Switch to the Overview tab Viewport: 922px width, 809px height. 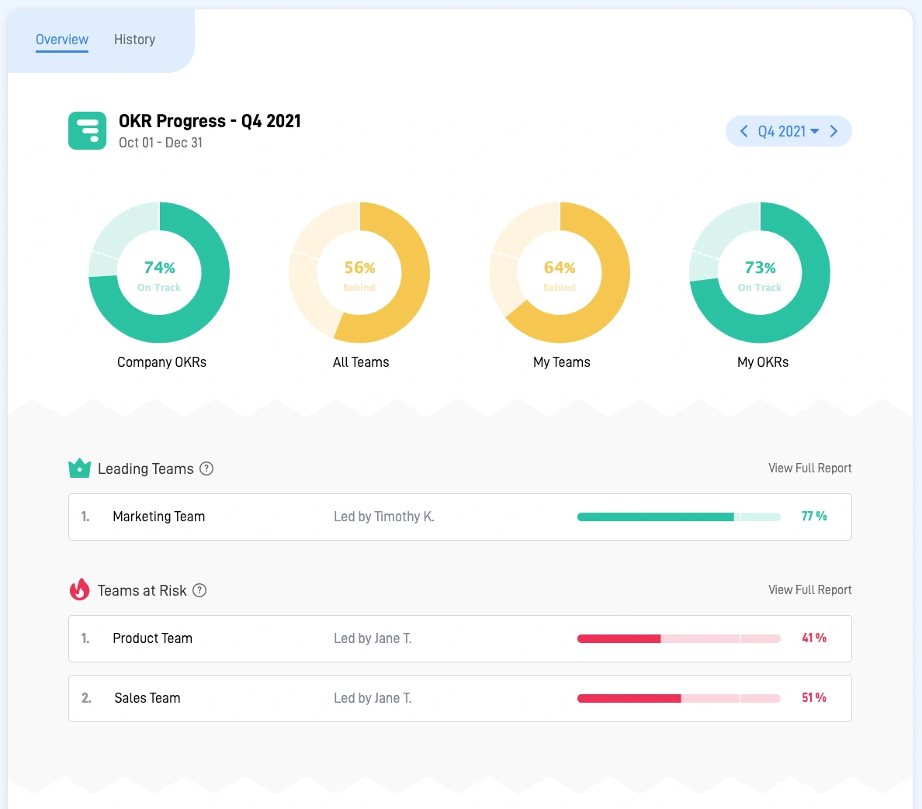(62, 40)
